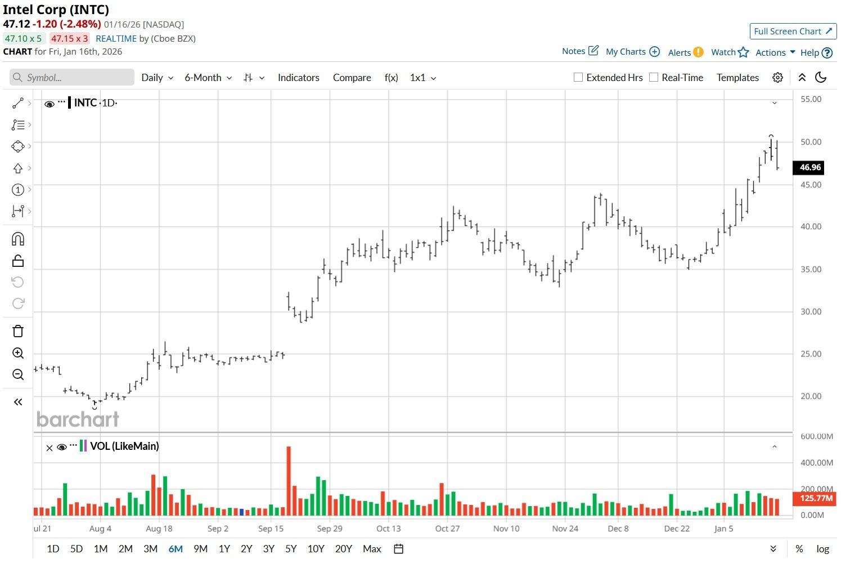Open the Indicators menu
The width and height of the screenshot is (841, 563).
[299, 78]
